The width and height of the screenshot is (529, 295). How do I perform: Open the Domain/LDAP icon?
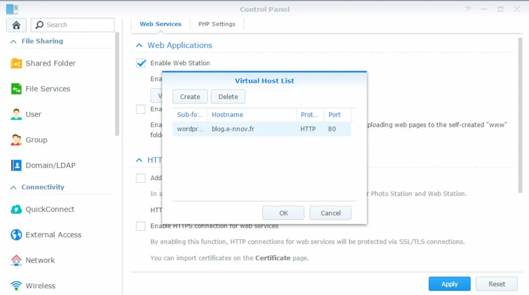tap(16, 166)
